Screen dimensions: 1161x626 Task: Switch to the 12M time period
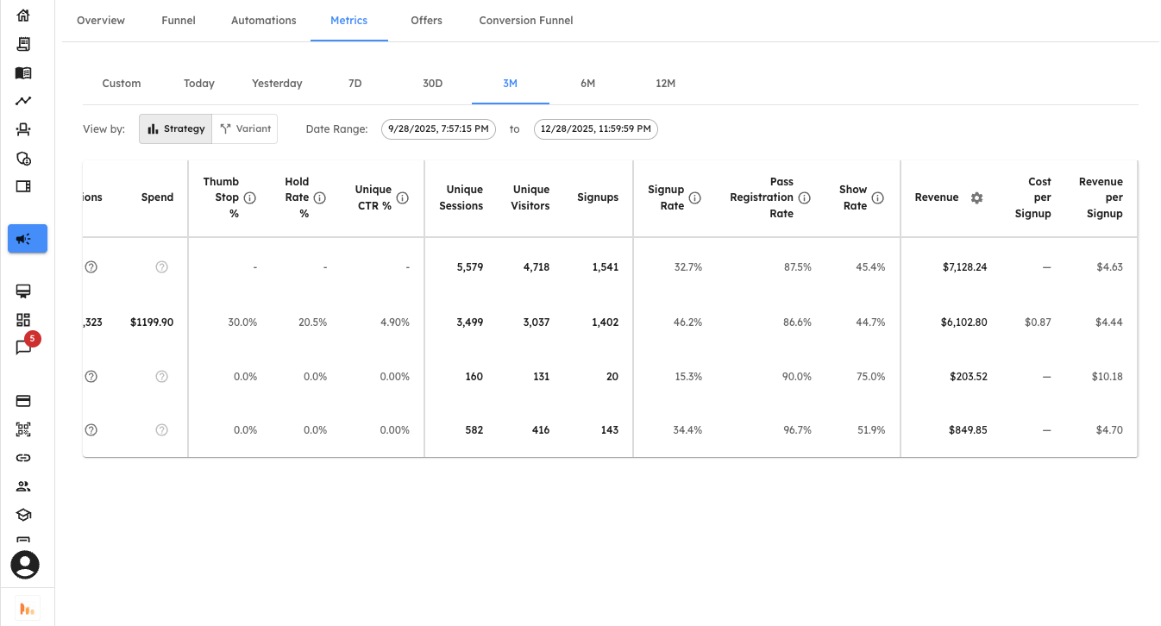click(x=665, y=83)
